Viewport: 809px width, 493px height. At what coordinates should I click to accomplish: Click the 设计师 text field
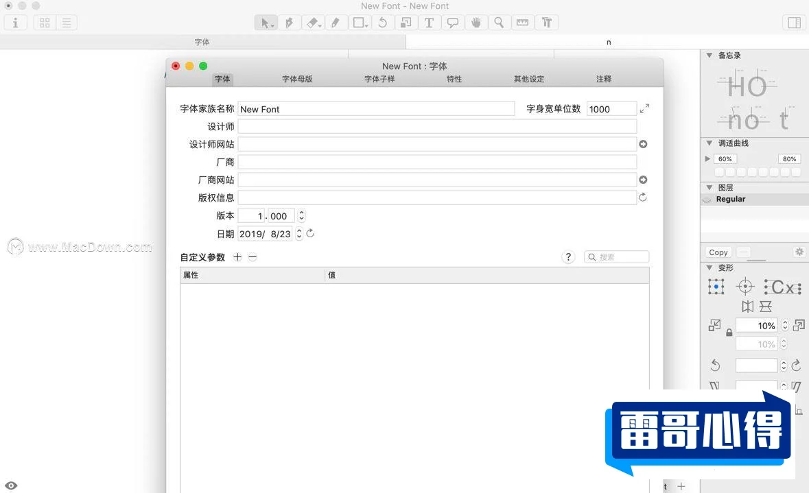point(437,126)
